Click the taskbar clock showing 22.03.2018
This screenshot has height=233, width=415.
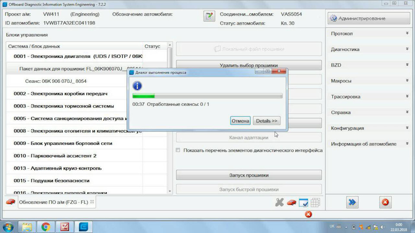point(399,227)
